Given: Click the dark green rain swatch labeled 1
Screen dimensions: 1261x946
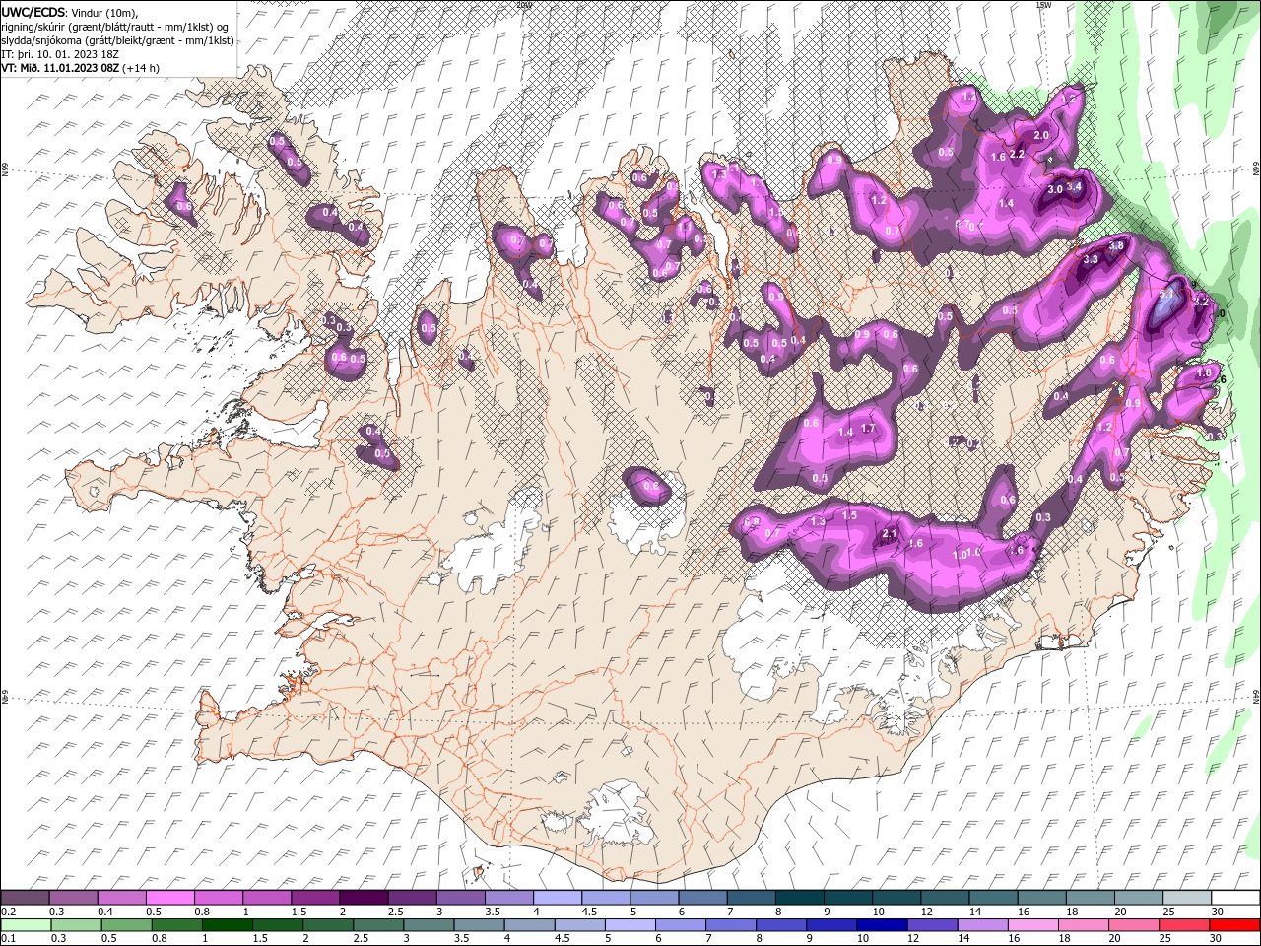Looking at the screenshot, I should coord(228,924).
